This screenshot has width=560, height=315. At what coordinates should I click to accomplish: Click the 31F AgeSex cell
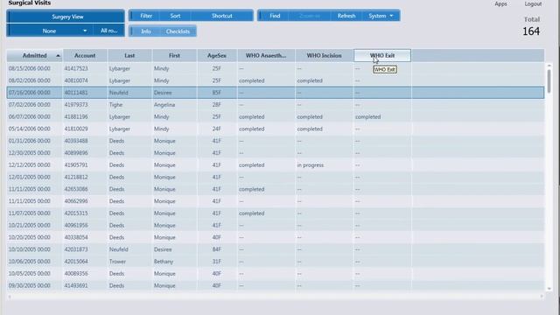pyautogui.click(x=217, y=262)
